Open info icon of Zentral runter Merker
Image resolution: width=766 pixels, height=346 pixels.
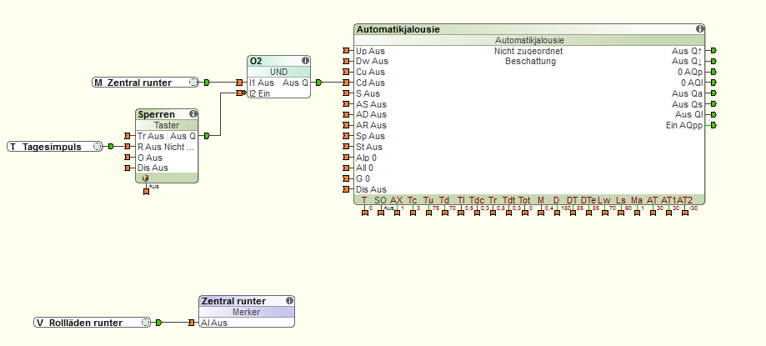[x=289, y=300]
